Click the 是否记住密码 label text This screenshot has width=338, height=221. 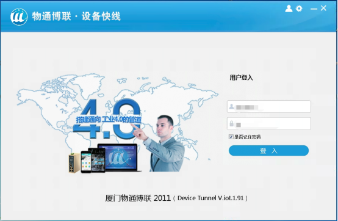tap(248, 137)
